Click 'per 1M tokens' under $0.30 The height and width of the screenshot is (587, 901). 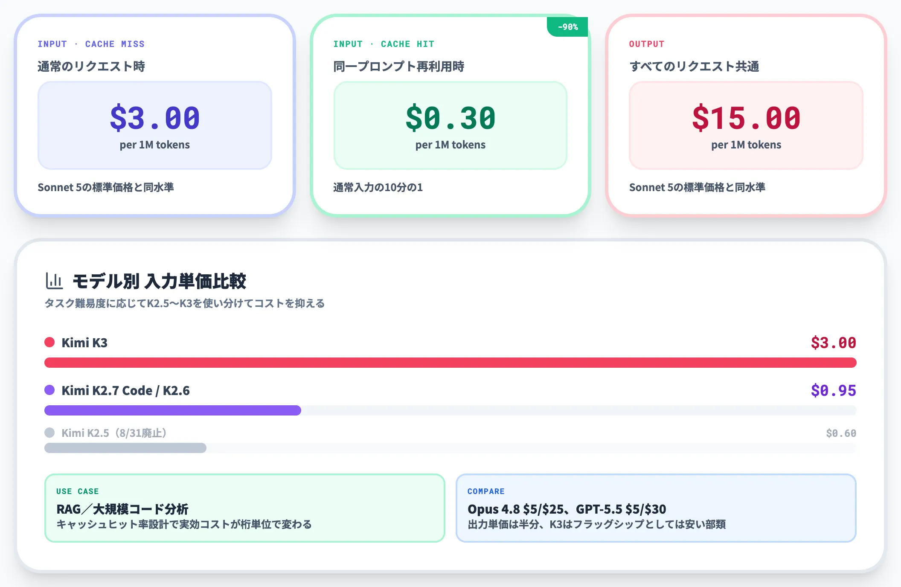[450, 145]
